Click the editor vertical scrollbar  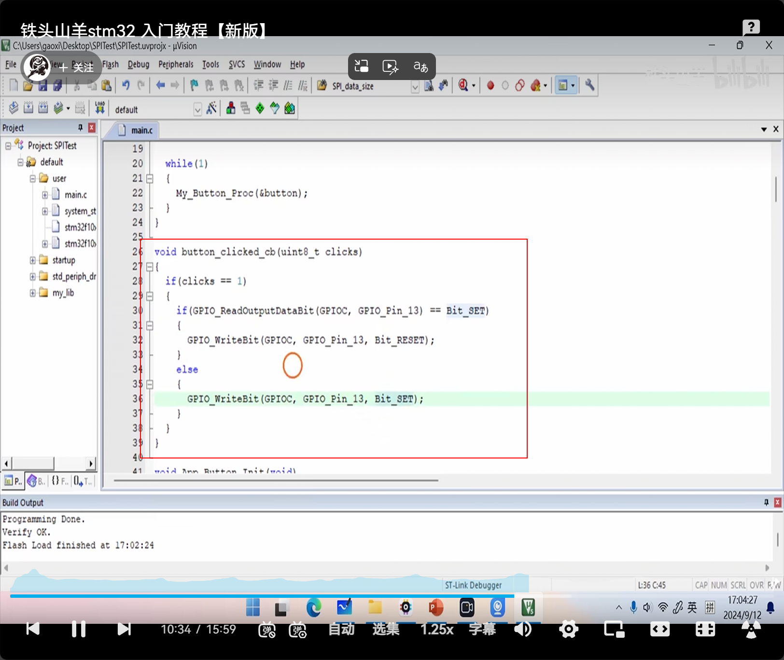point(775,189)
